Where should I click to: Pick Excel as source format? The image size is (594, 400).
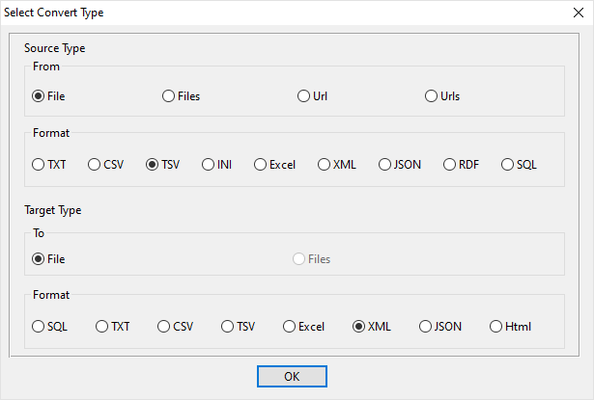point(261,165)
